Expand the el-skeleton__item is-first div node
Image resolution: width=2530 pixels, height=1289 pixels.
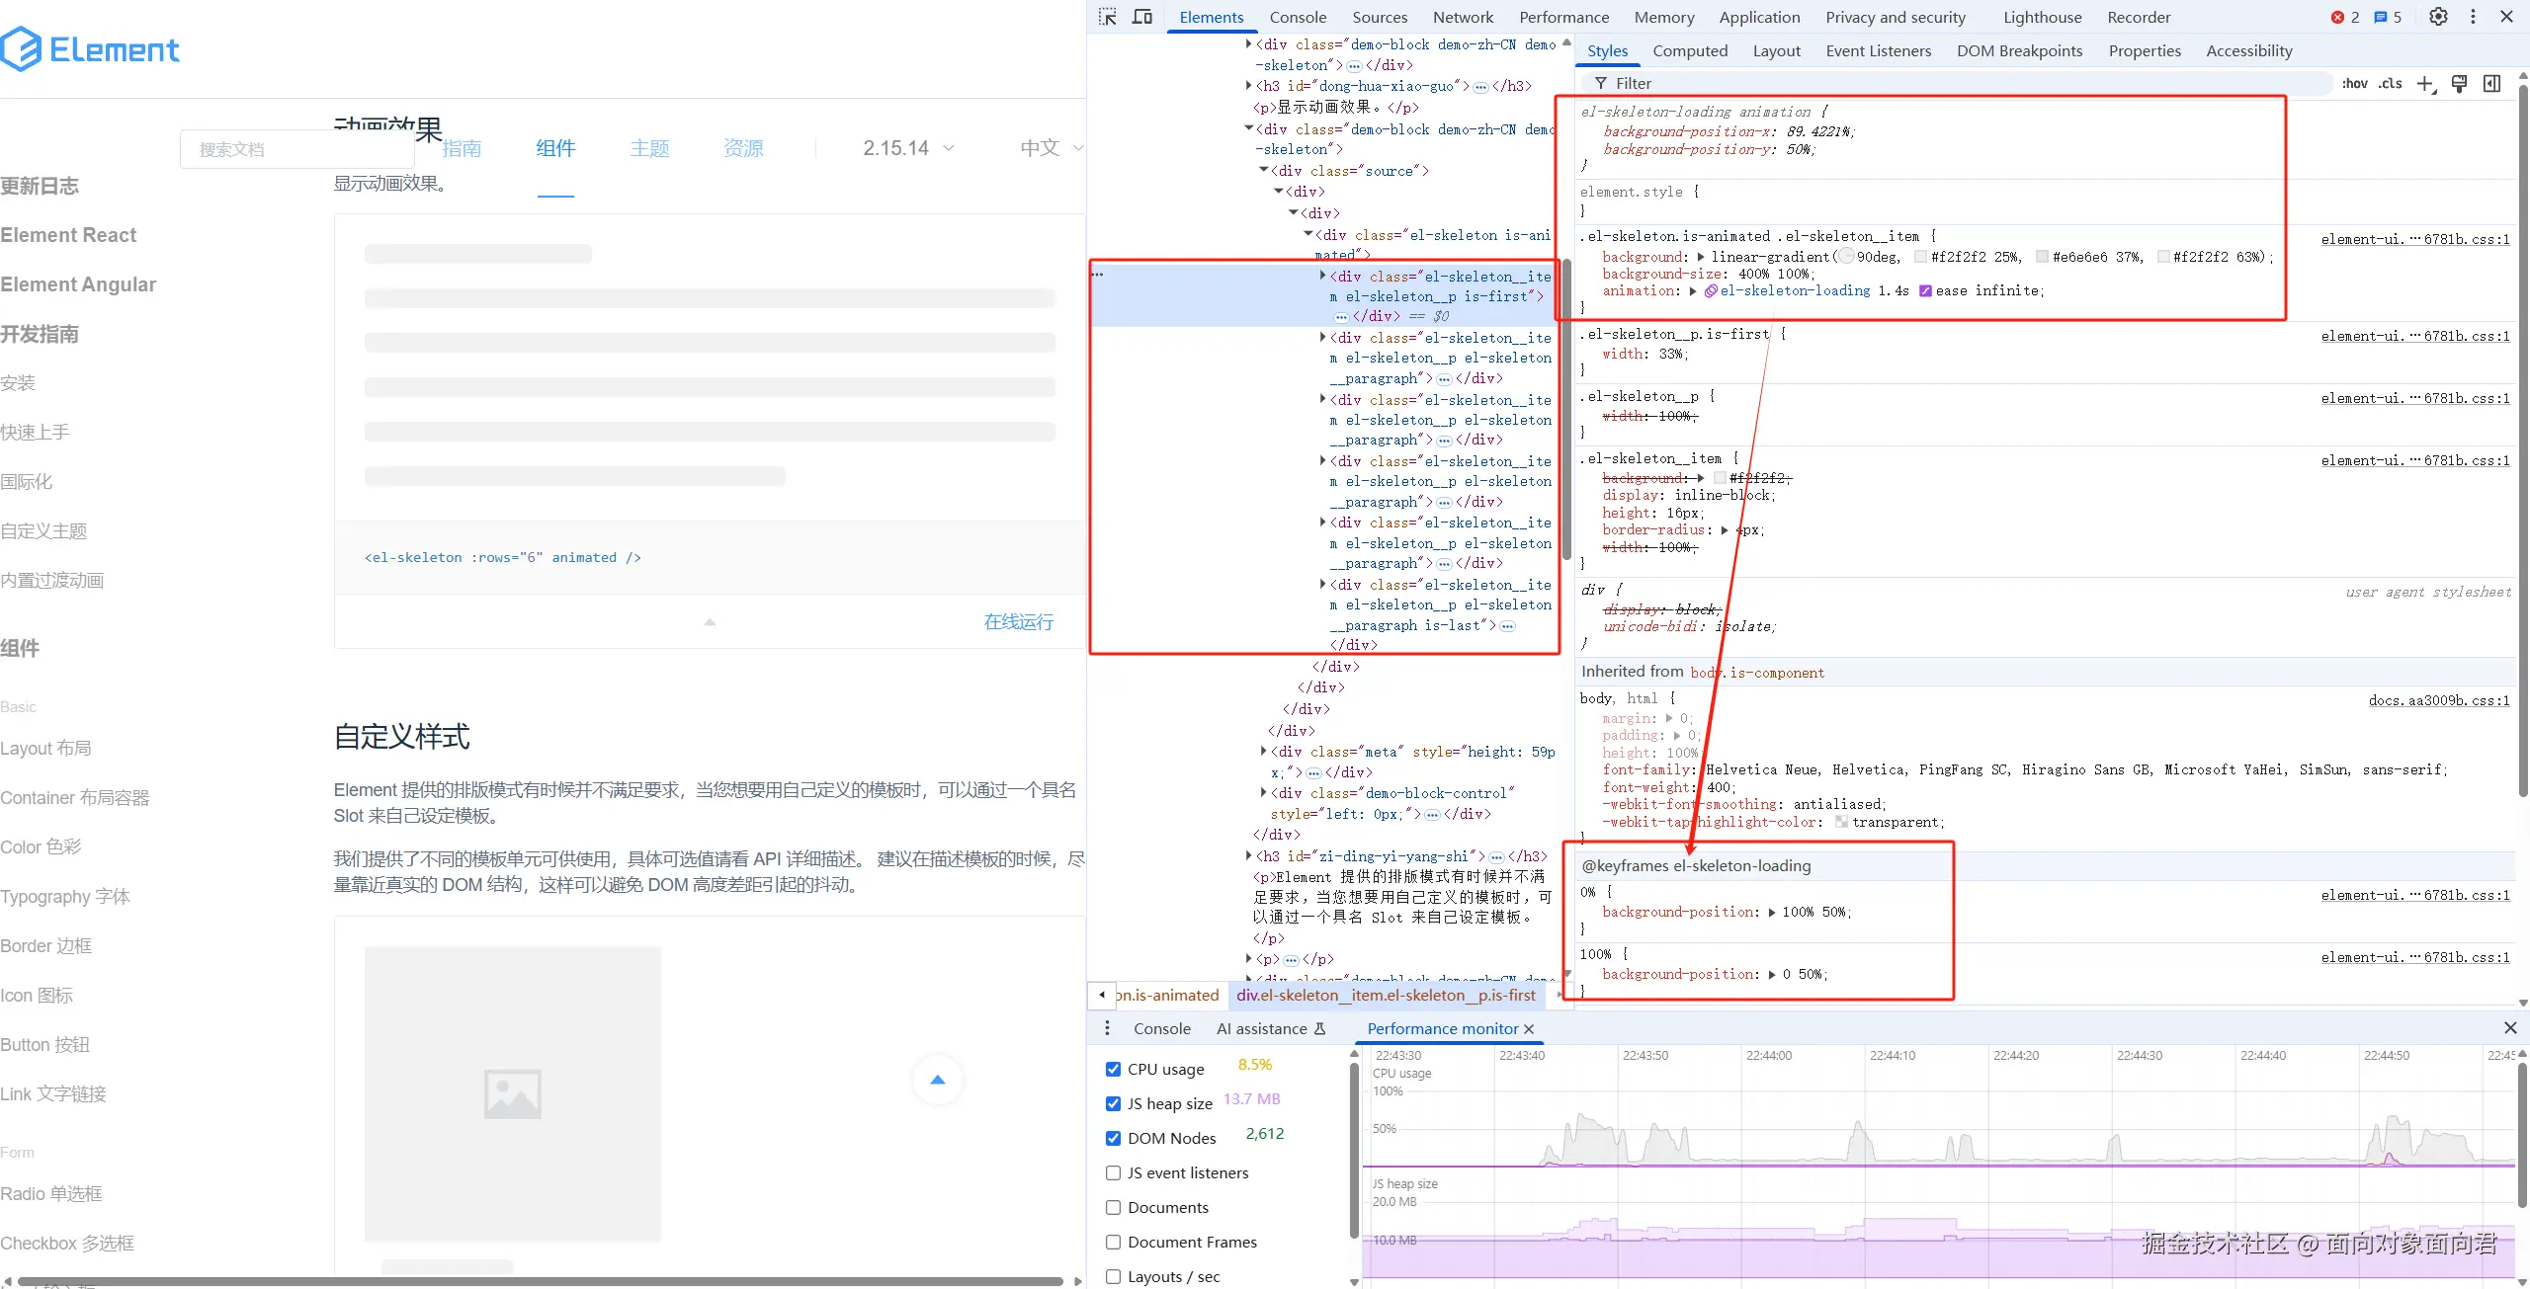click(x=1322, y=276)
